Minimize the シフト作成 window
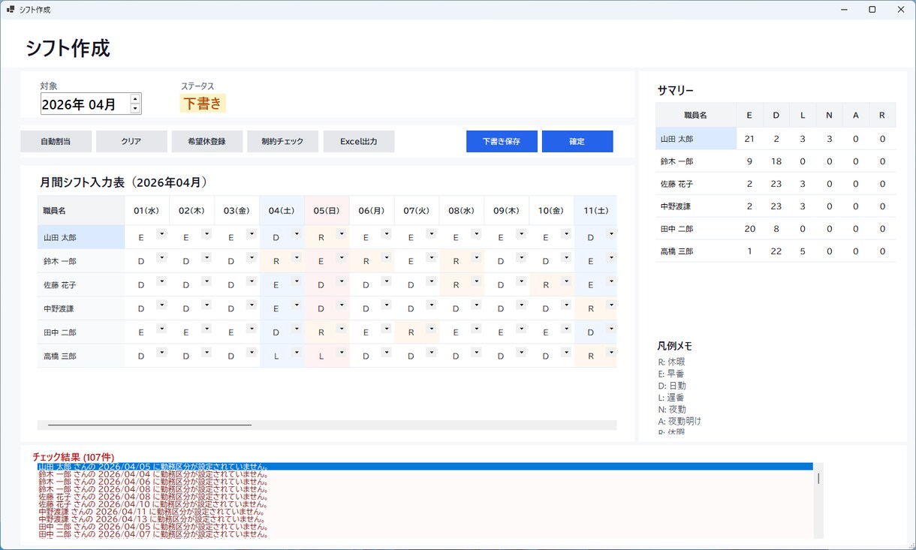 pos(845,10)
